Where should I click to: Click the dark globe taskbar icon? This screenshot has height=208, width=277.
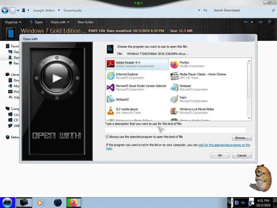58,203
